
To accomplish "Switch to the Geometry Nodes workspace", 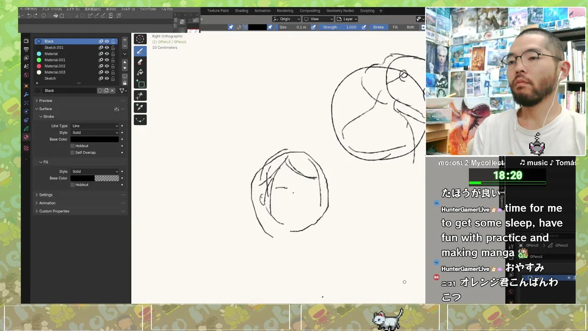I will point(340,11).
